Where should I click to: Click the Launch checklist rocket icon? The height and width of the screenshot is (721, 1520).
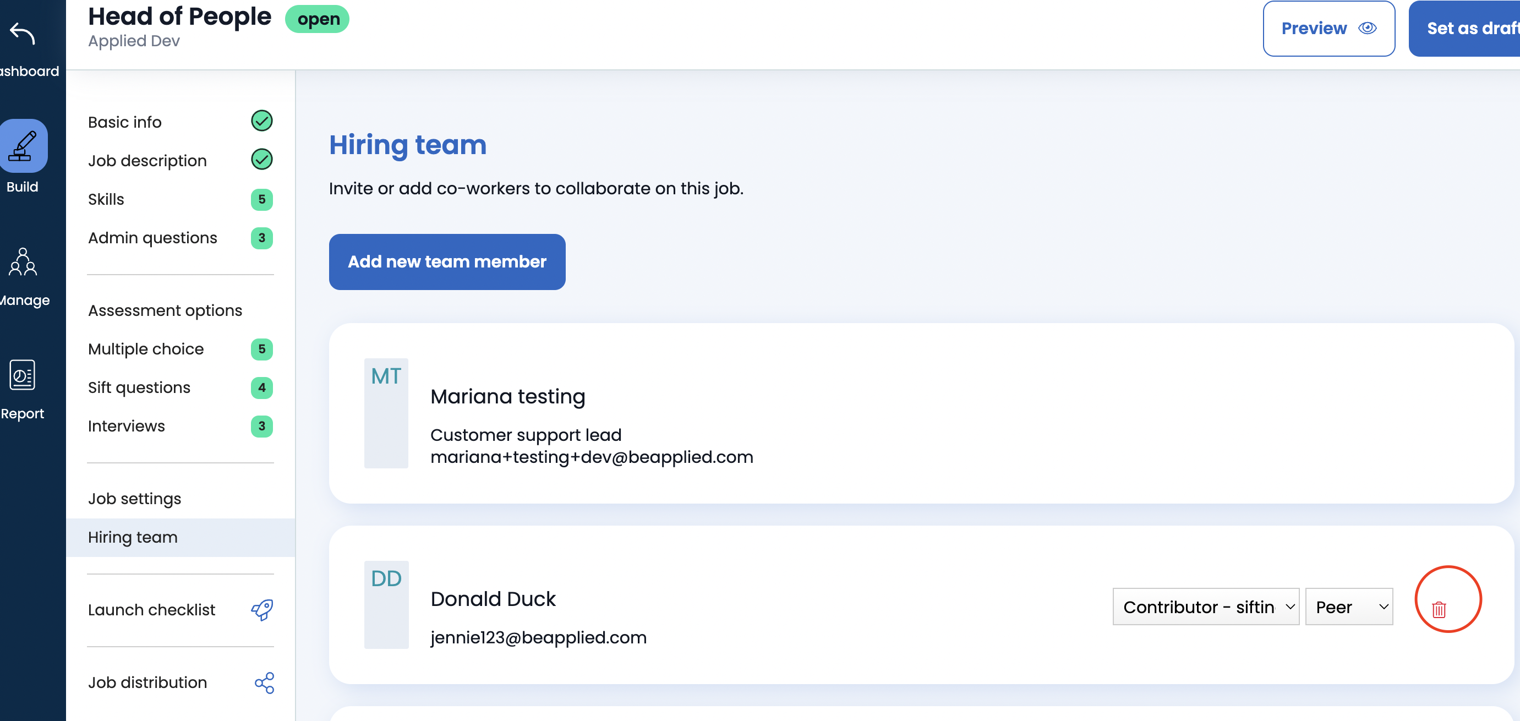(263, 609)
